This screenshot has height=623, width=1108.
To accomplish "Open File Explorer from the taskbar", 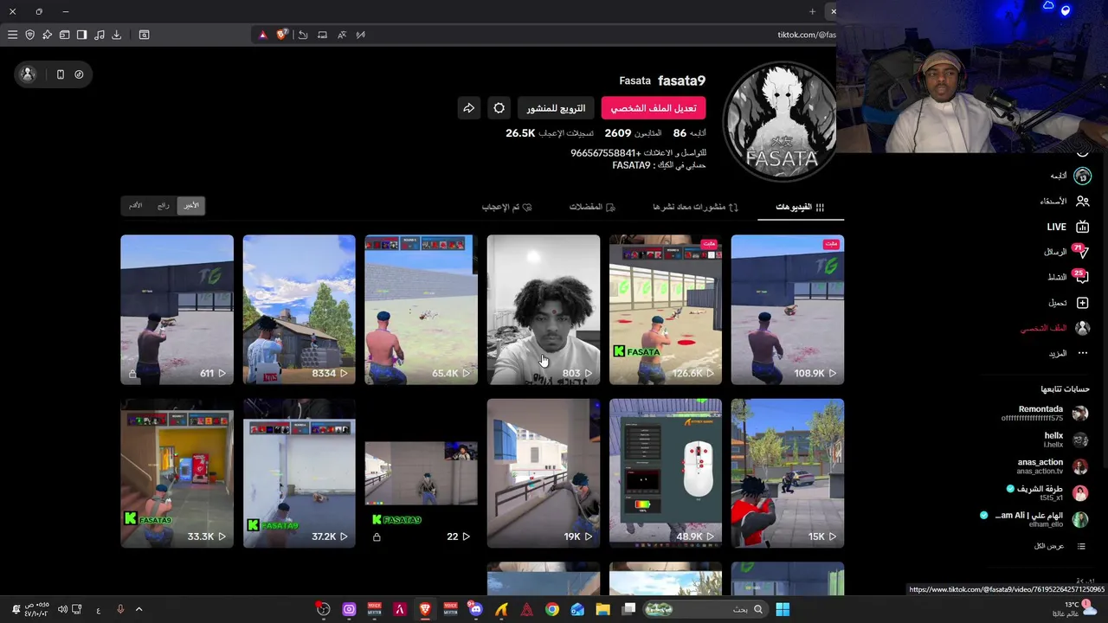I will (602, 609).
